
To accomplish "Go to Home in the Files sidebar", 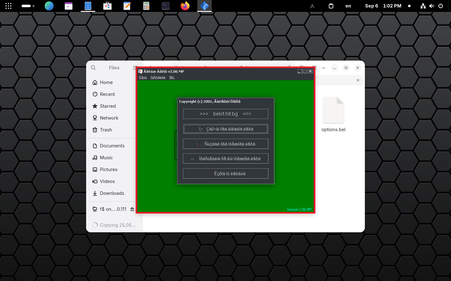I will click(x=114, y=82).
